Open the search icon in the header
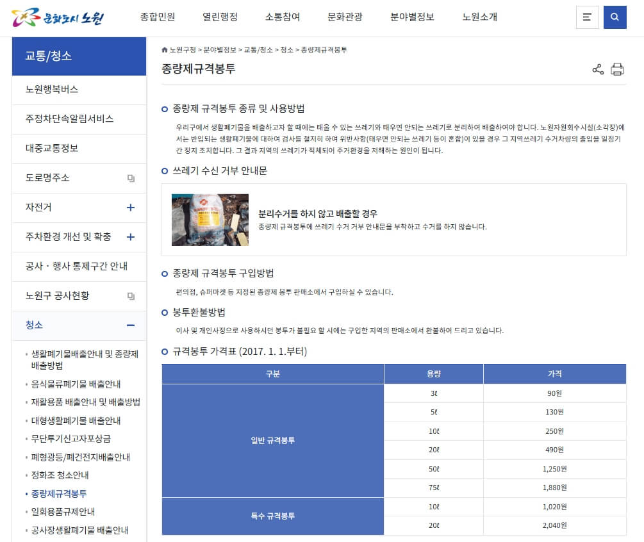The height and width of the screenshot is (542, 644). click(615, 17)
